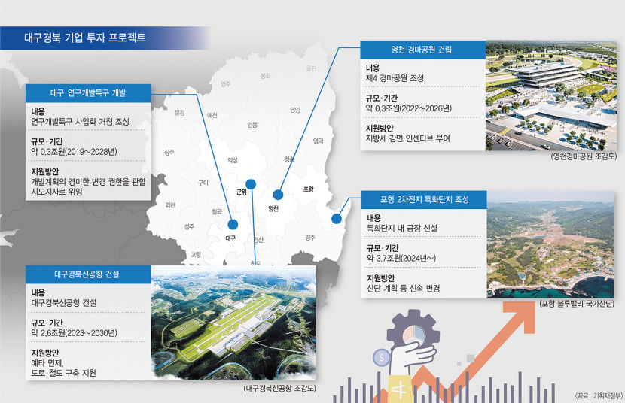Select the 대구 연구개발특구 개발 header

[90, 93]
